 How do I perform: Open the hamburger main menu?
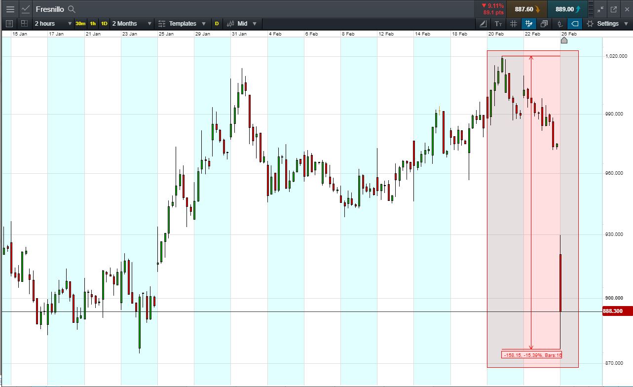point(10,9)
